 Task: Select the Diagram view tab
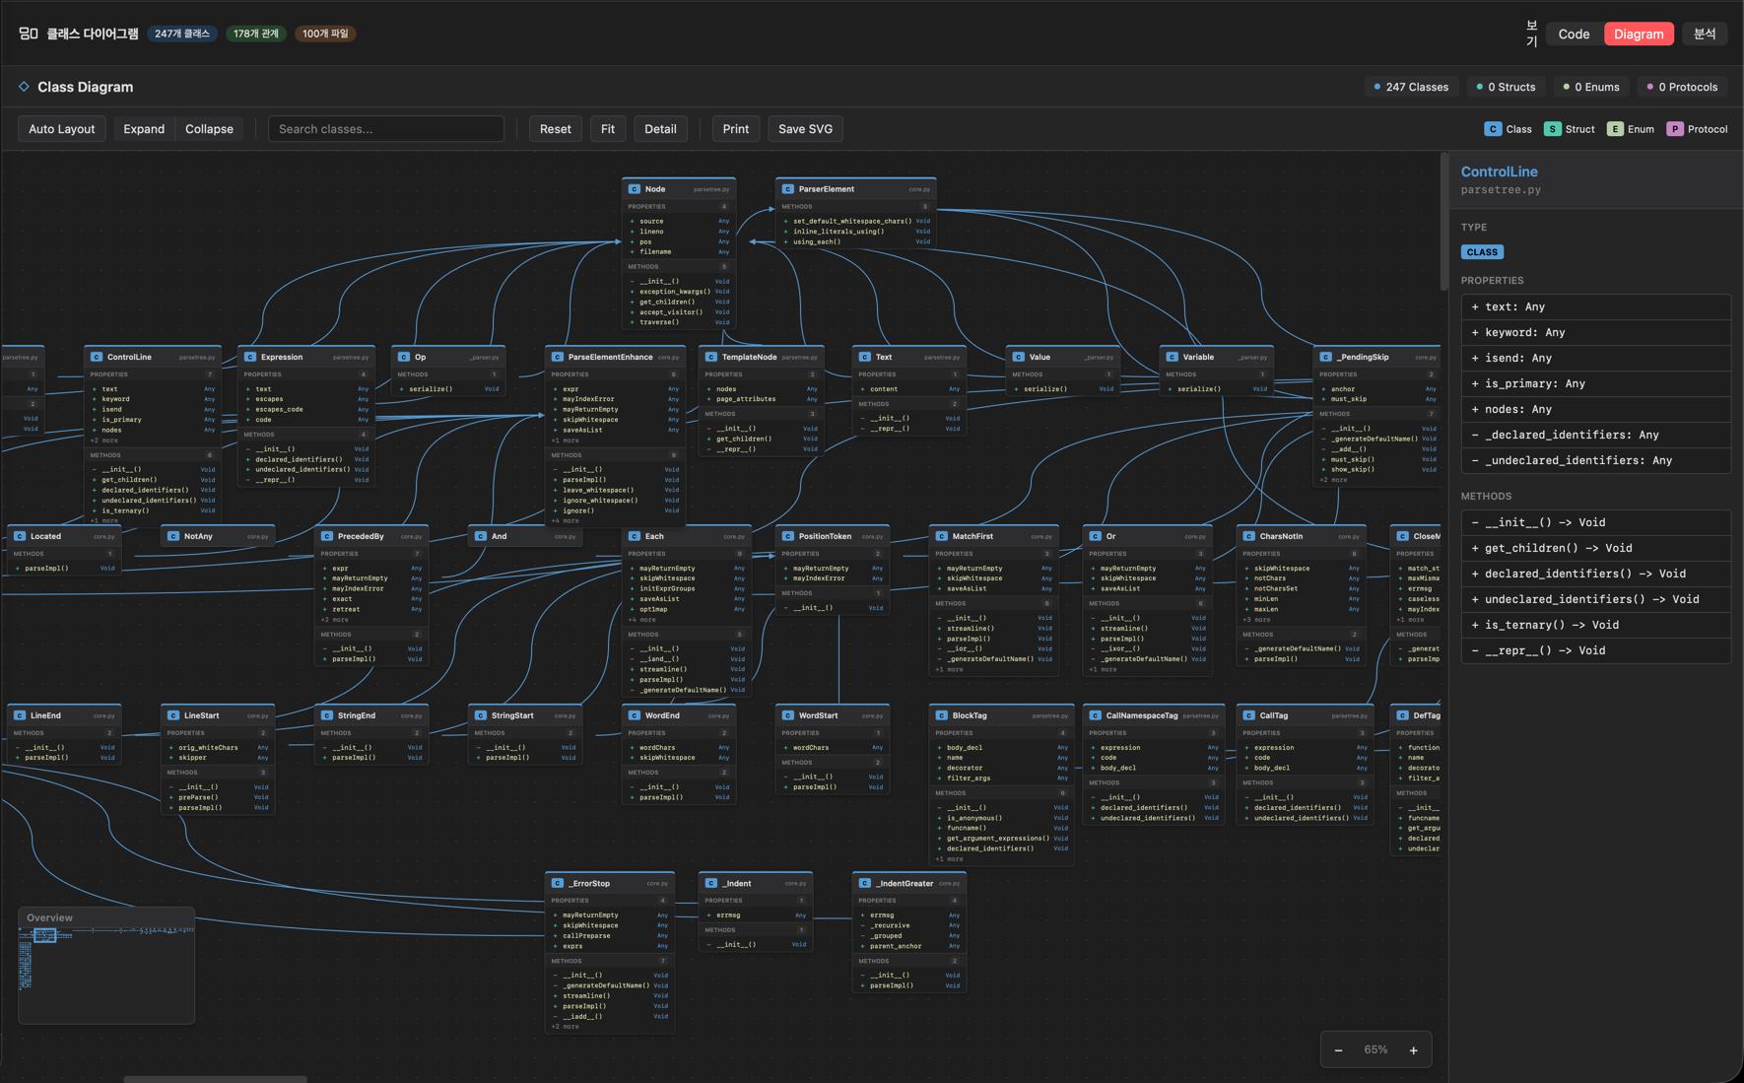(1639, 34)
